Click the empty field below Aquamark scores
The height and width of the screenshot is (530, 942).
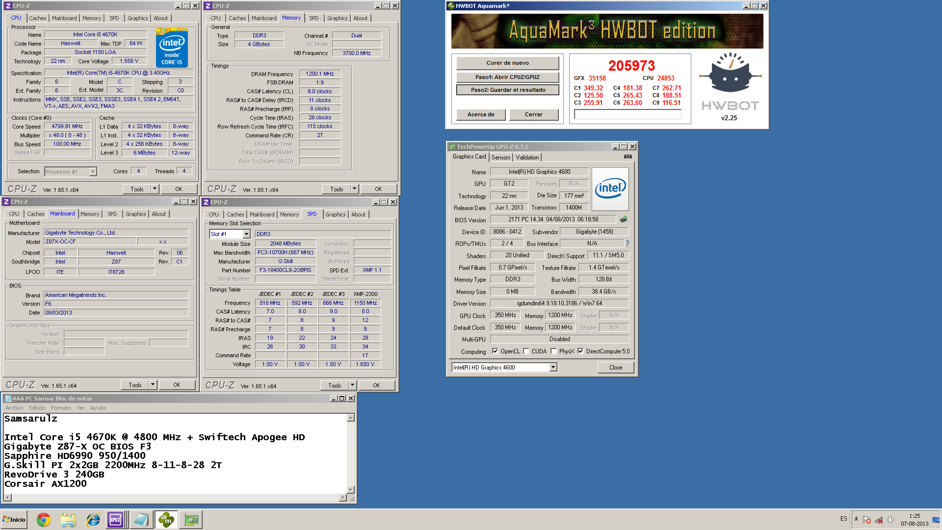(628, 114)
